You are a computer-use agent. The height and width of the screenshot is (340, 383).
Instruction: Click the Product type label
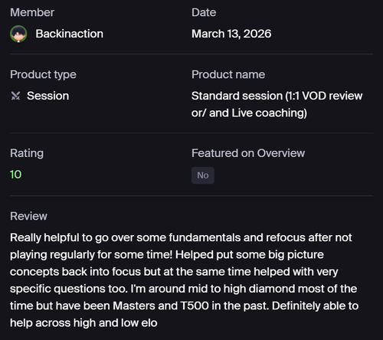coord(43,74)
